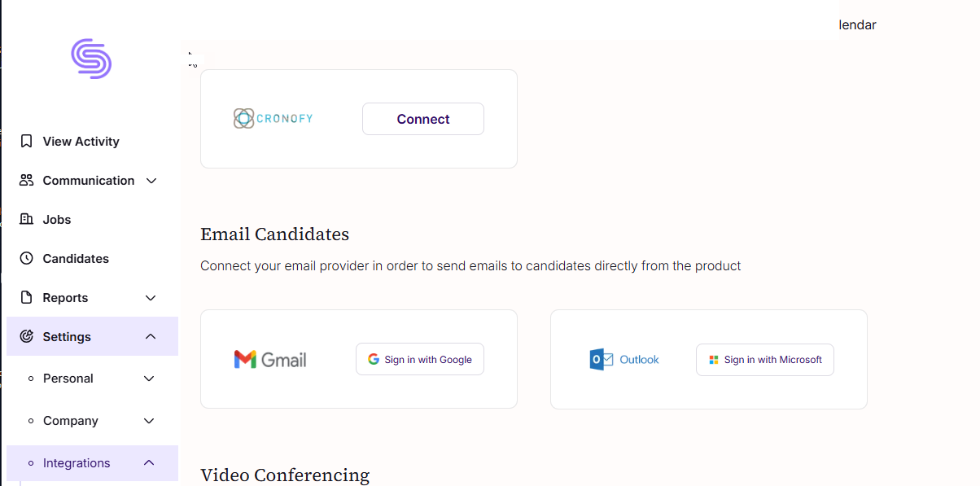
Task: Click the purple app logo in sidebar
Action: [x=91, y=59]
